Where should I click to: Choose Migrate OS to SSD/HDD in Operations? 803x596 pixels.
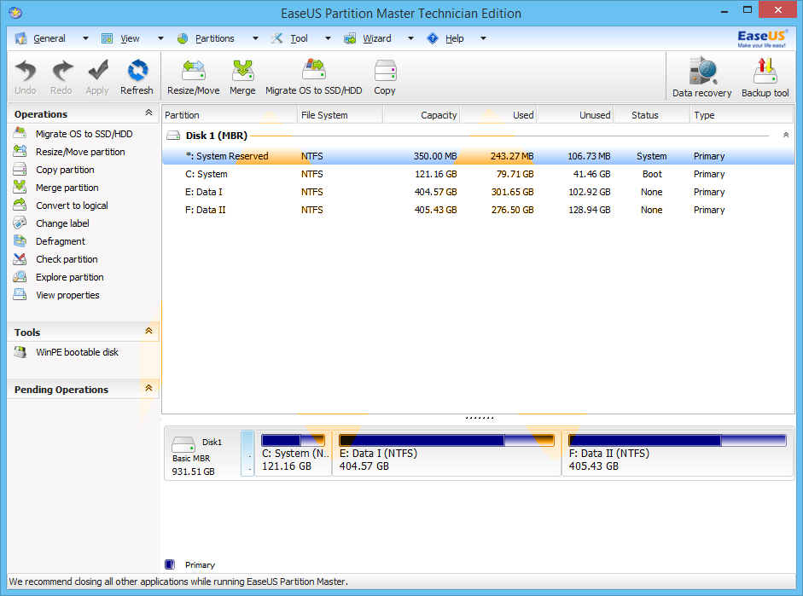[x=84, y=134]
